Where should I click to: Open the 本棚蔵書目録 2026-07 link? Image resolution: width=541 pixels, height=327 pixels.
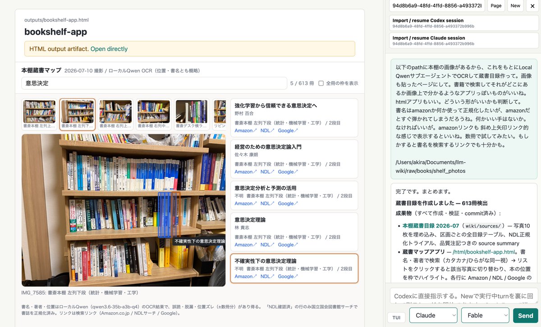click(x=431, y=226)
